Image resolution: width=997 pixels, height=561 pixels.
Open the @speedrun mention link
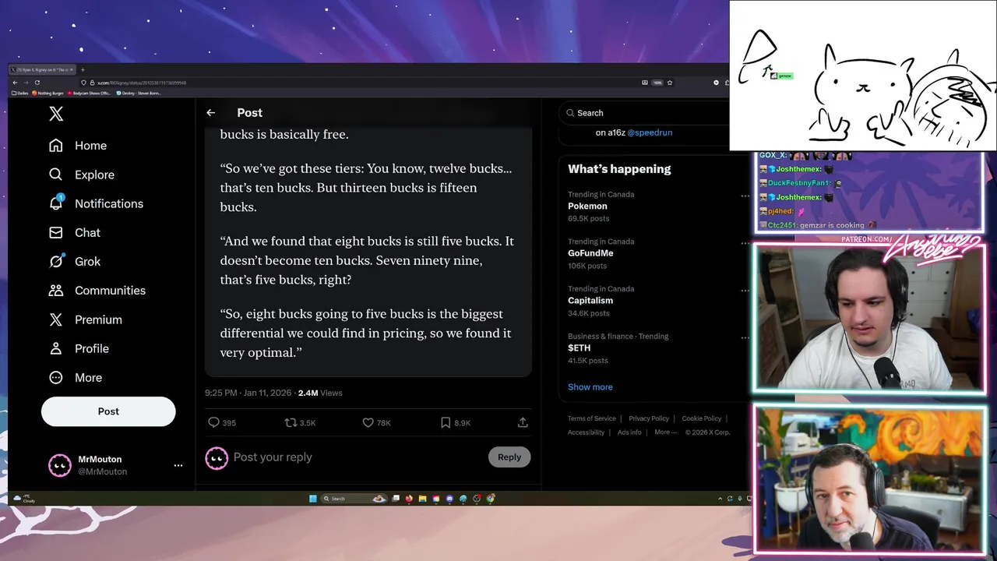click(x=650, y=132)
